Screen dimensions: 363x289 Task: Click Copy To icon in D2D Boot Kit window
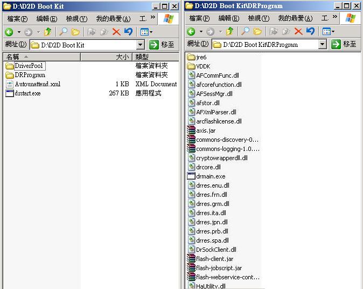pos(104,32)
